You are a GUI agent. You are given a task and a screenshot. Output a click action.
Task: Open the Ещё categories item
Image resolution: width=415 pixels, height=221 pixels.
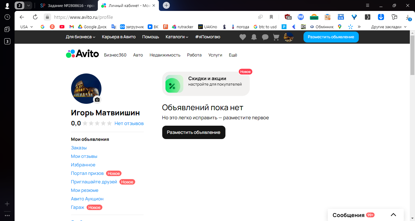(233, 55)
